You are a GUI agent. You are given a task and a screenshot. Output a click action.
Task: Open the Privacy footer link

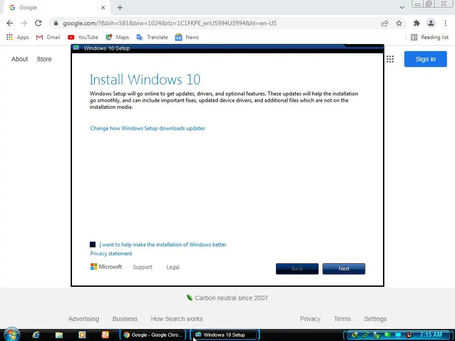tap(310, 319)
